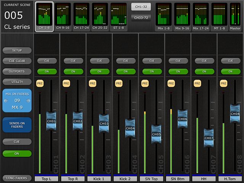This screenshot has width=244, height=183.
Task: Select the Top L channel name label
Action: [47, 178]
